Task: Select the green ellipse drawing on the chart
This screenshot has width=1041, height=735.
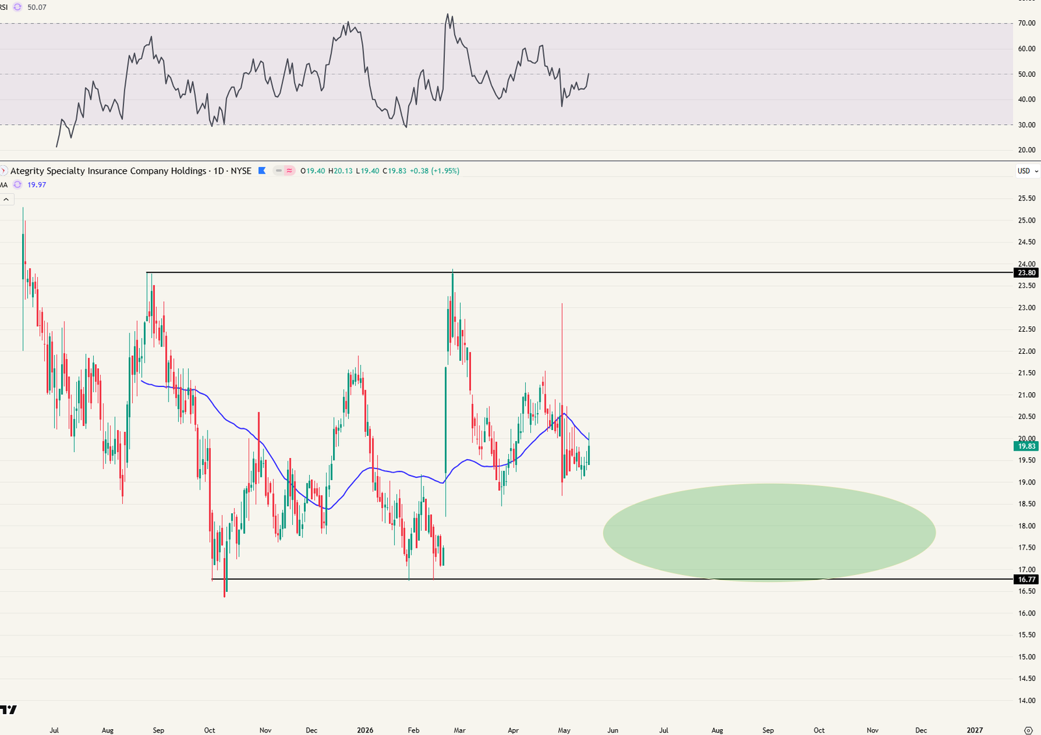Action: [x=769, y=532]
